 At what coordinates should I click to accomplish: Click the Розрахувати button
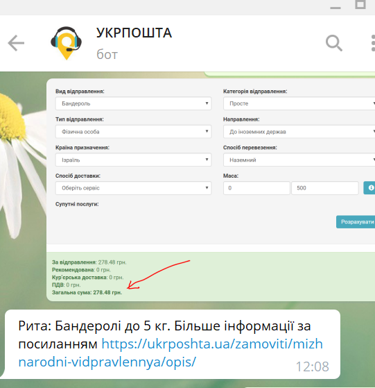356,221
